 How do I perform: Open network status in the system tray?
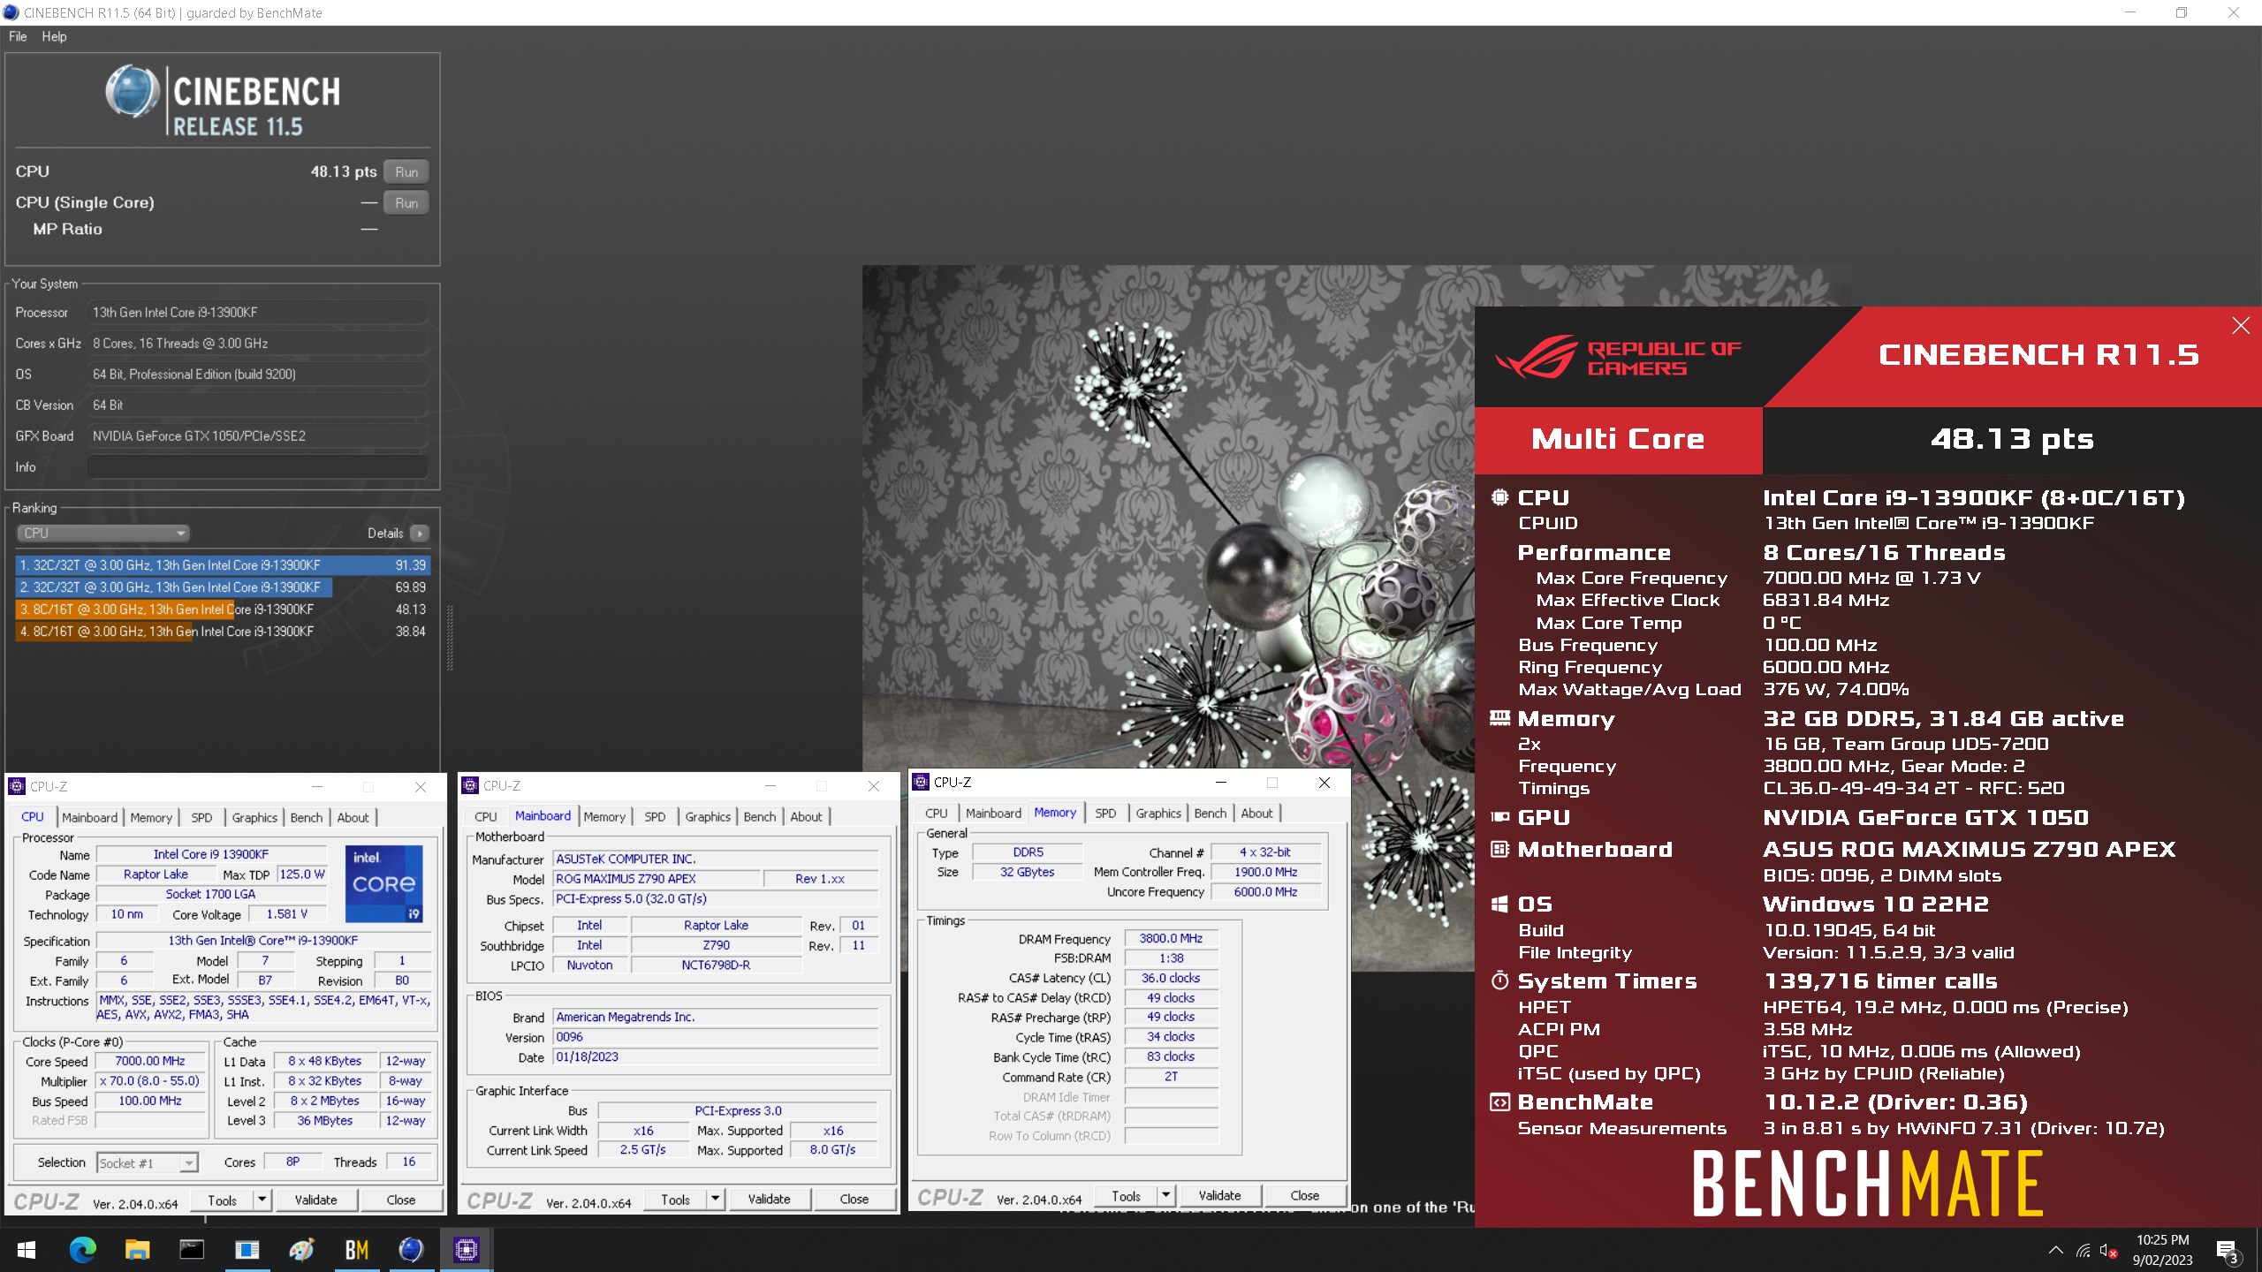2084,1250
